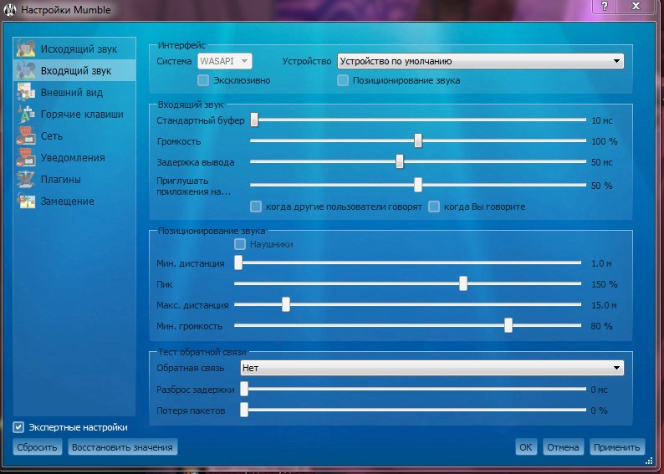Click the 0 % packet loss value
Image resolution: width=664 pixels, height=474 pixels.
point(600,410)
